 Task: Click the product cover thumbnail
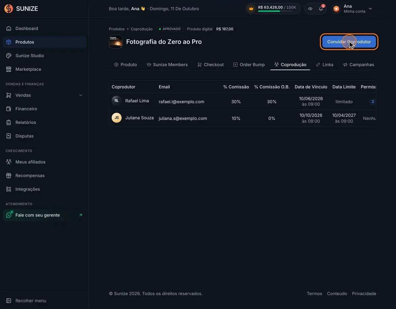115,42
